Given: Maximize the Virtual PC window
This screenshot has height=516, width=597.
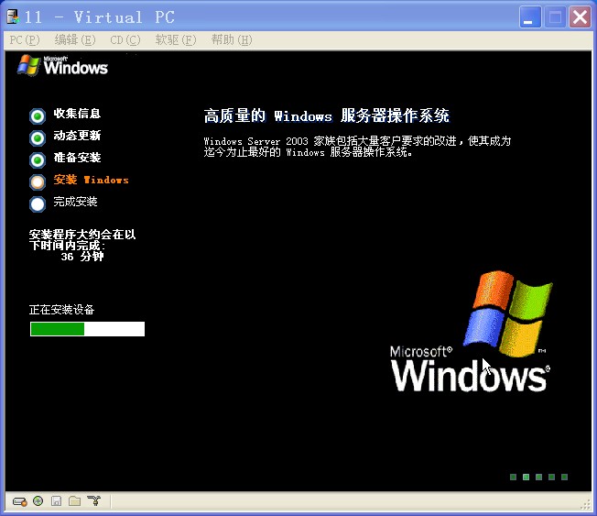Looking at the screenshot, I should tap(555, 17).
